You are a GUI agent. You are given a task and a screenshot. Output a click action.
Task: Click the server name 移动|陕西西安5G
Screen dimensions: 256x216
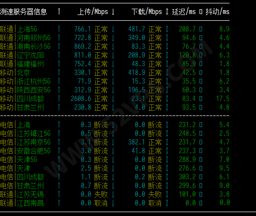[x=25, y=90]
